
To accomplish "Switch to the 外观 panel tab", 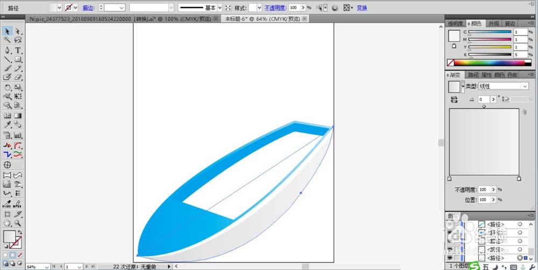I will (494, 24).
